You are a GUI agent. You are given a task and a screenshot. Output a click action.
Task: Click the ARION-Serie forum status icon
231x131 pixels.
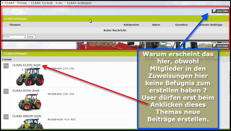[6, 117]
